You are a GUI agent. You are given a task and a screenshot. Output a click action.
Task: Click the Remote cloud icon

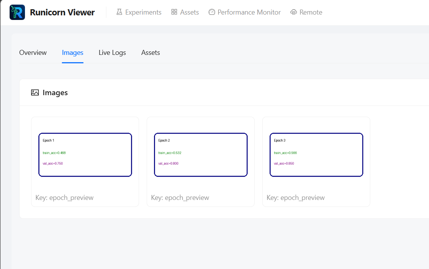(294, 12)
